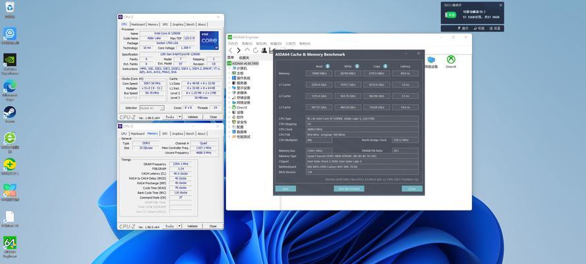
Task: Open the 360 browser desktop shortcut
Action: (x=10, y=140)
